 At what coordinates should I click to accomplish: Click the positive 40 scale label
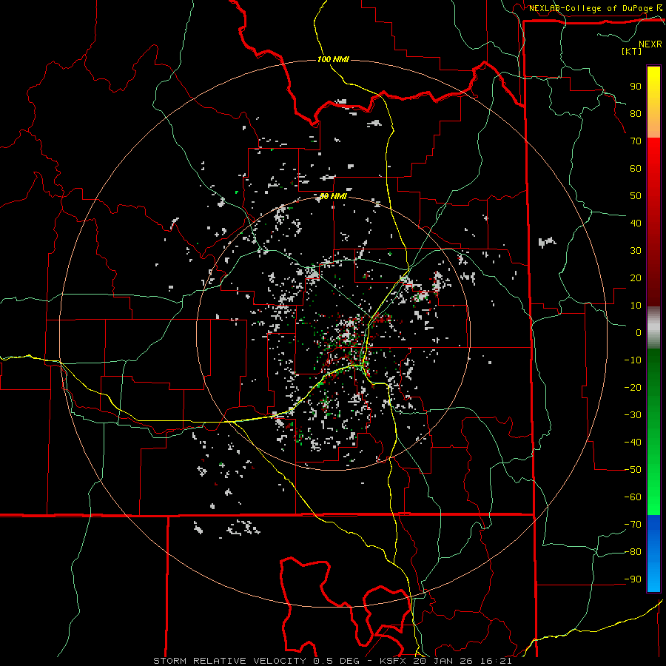[x=636, y=223]
